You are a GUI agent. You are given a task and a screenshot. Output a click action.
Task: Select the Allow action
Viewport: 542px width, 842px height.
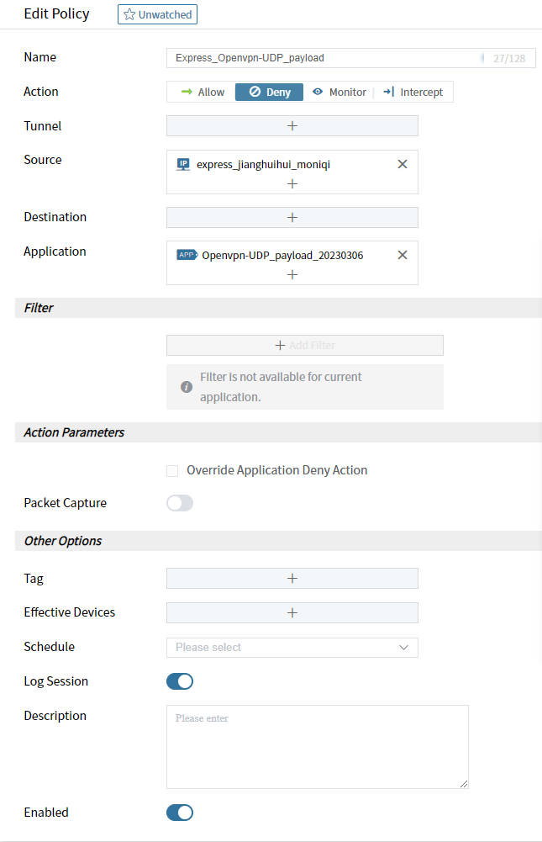pyautogui.click(x=203, y=92)
